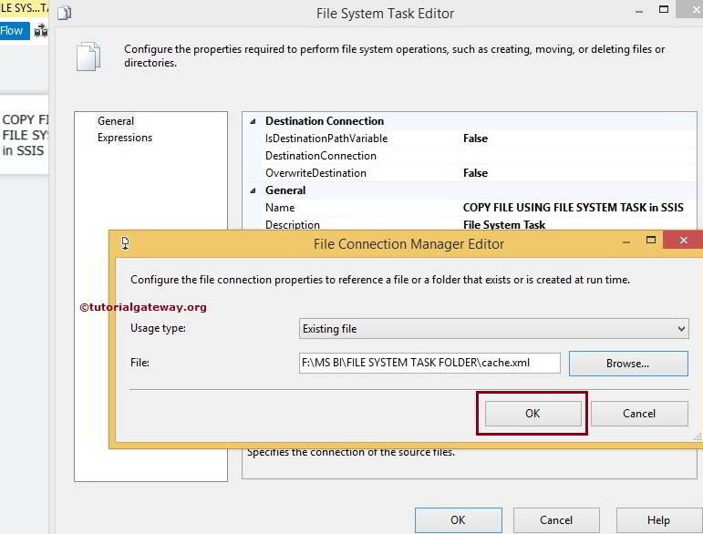The width and height of the screenshot is (703, 534).
Task: Maximize the File System Task Editor window
Action: pos(664,9)
